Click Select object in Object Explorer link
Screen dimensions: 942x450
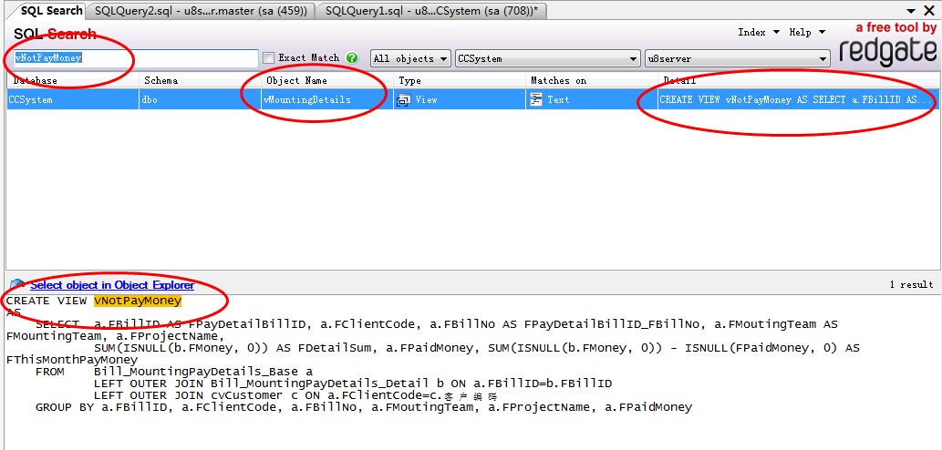[111, 285]
